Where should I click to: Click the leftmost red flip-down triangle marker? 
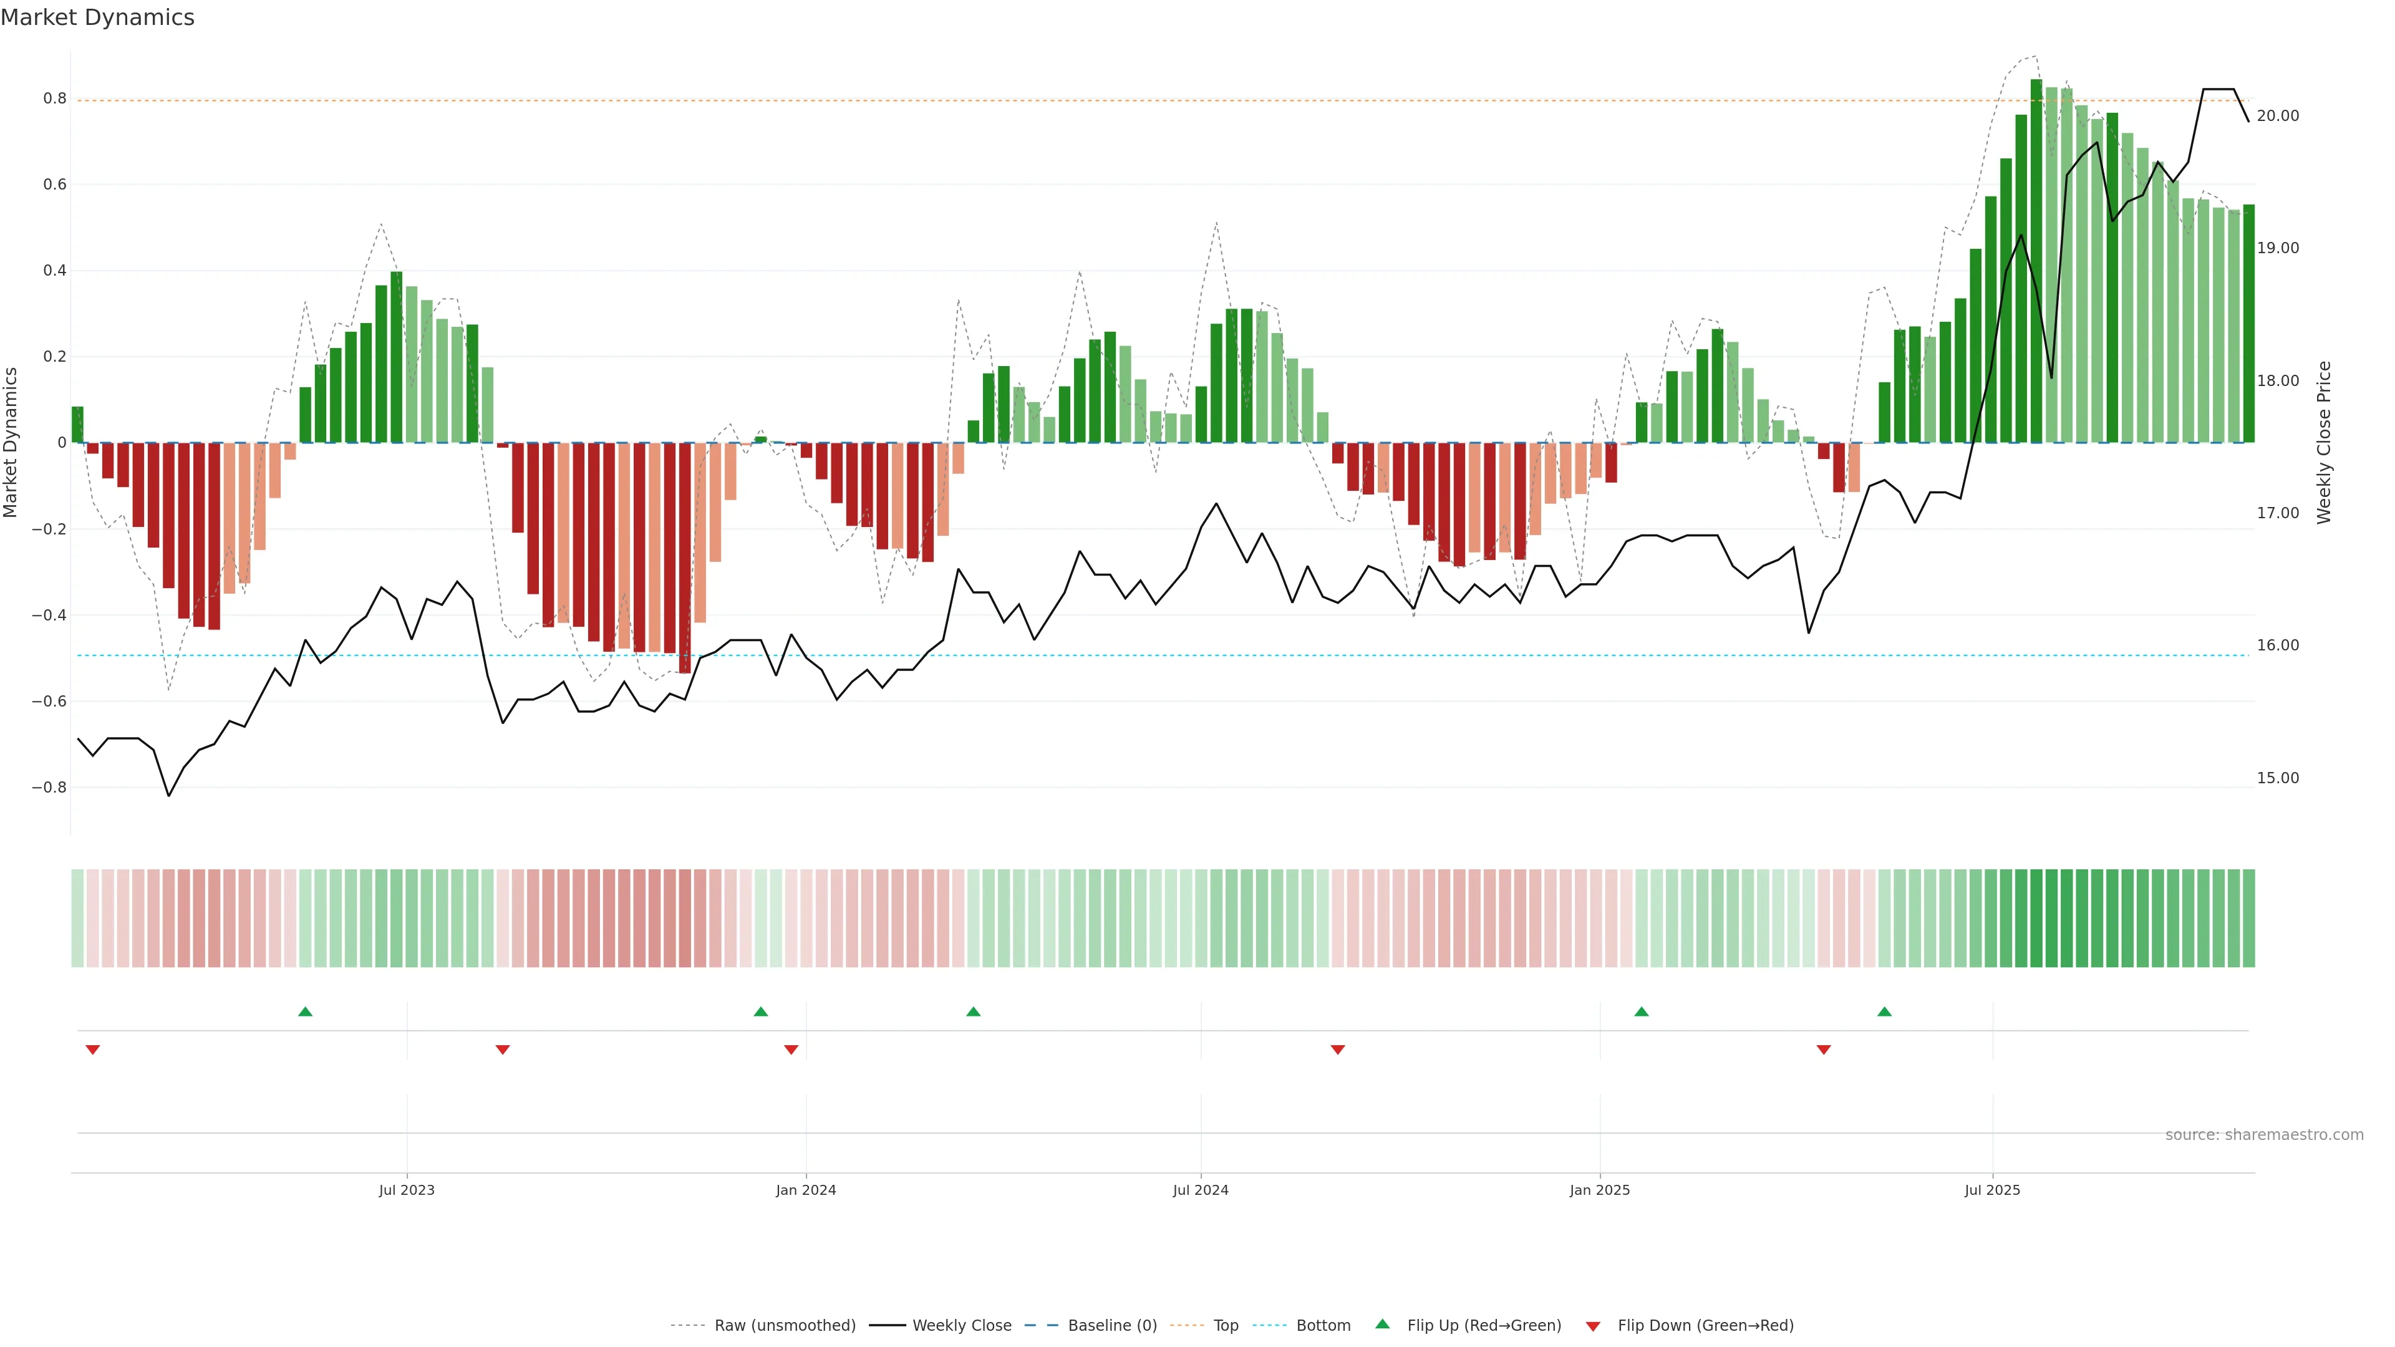(93, 1050)
